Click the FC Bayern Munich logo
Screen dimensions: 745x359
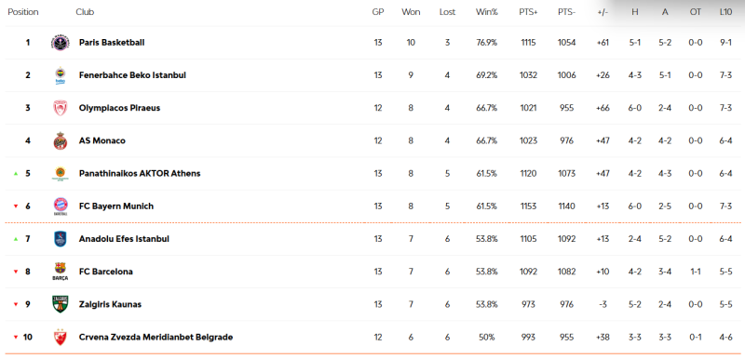[61, 206]
